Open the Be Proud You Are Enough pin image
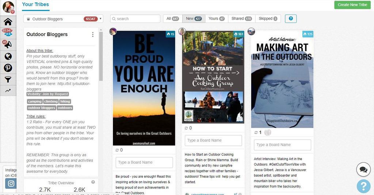The image size is (374, 195). [144, 88]
